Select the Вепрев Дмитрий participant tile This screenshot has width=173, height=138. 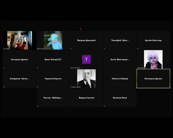(86, 40)
